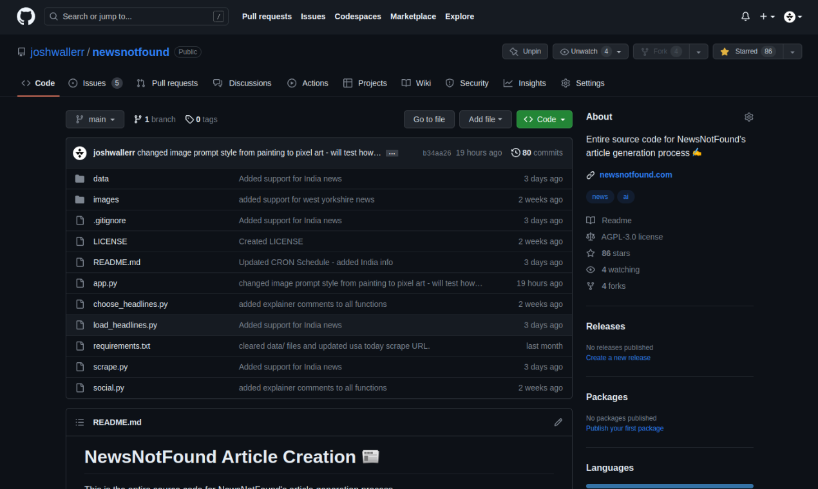This screenshot has height=489, width=818.
Task: Jump to Readme in About sidebar
Action: click(x=609, y=220)
